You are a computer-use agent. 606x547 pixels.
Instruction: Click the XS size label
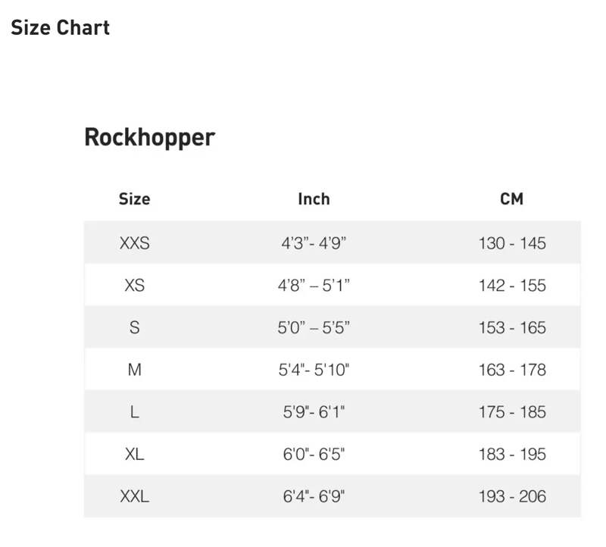135,286
